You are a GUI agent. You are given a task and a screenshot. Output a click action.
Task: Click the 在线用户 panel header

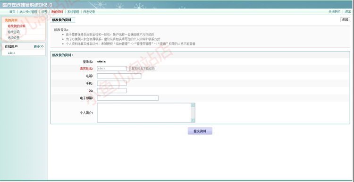pos(11,46)
